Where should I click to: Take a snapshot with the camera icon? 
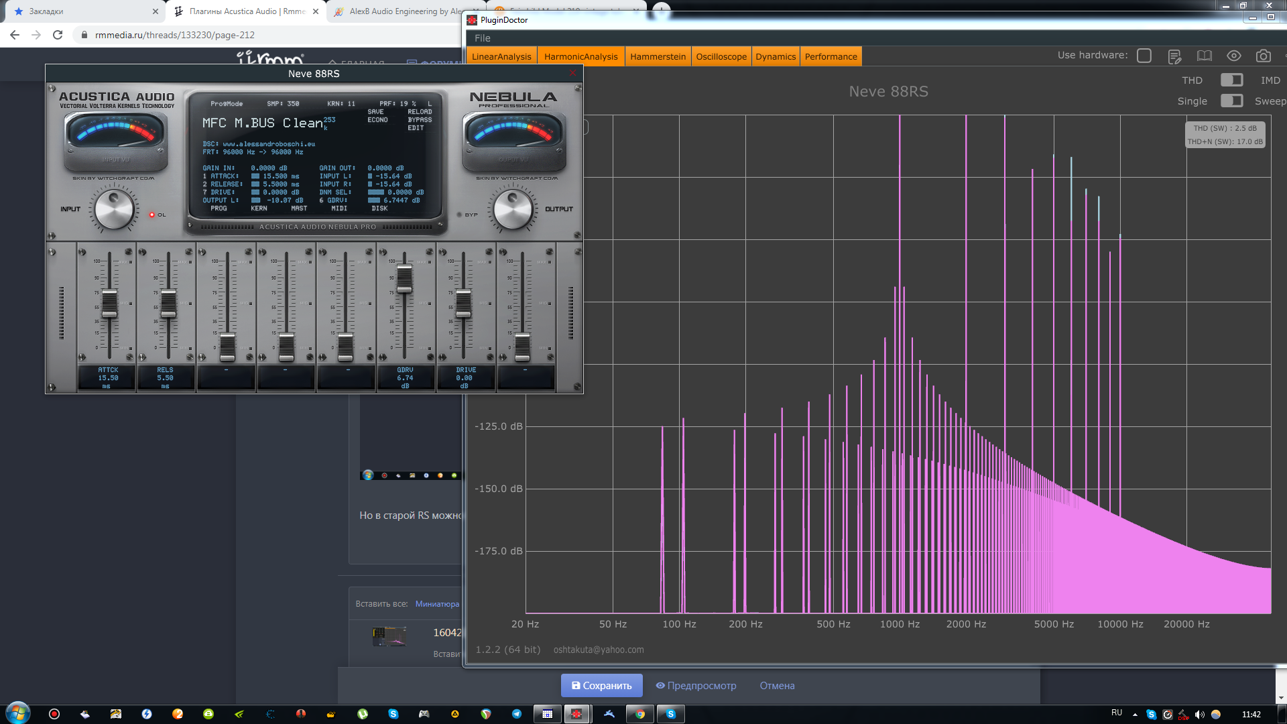[x=1264, y=56]
